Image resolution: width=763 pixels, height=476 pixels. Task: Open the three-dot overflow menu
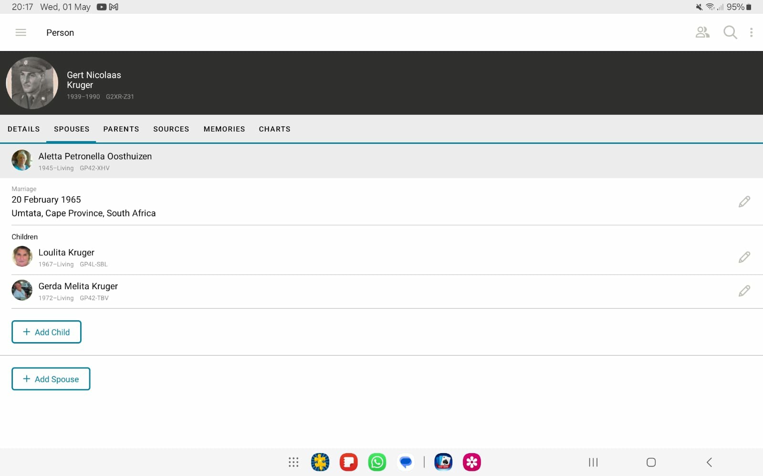click(751, 32)
